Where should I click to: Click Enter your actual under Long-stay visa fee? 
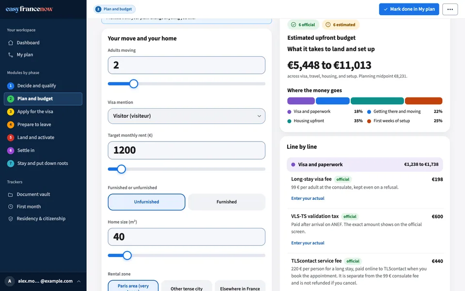tap(308, 198)
